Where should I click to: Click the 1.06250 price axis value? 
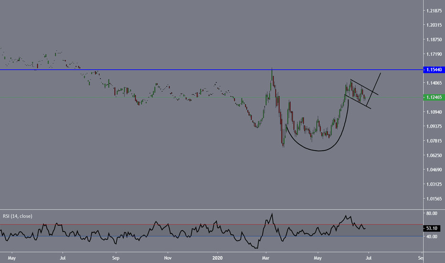click(434, 155)
